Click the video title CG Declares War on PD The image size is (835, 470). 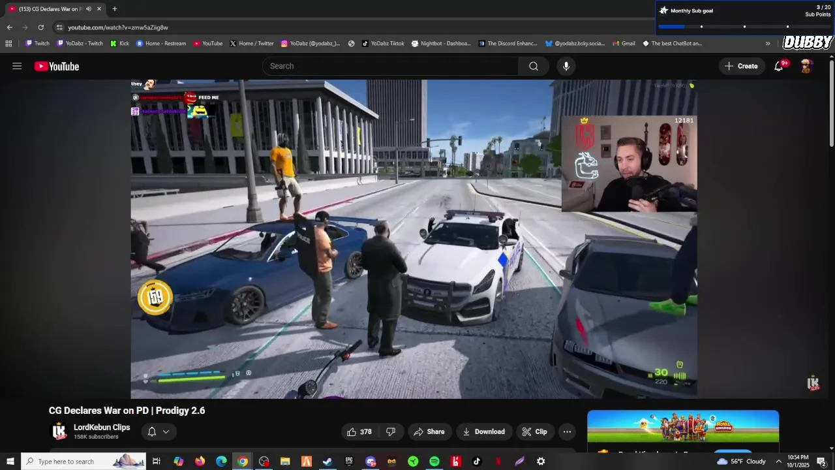[x=127, y=411]
